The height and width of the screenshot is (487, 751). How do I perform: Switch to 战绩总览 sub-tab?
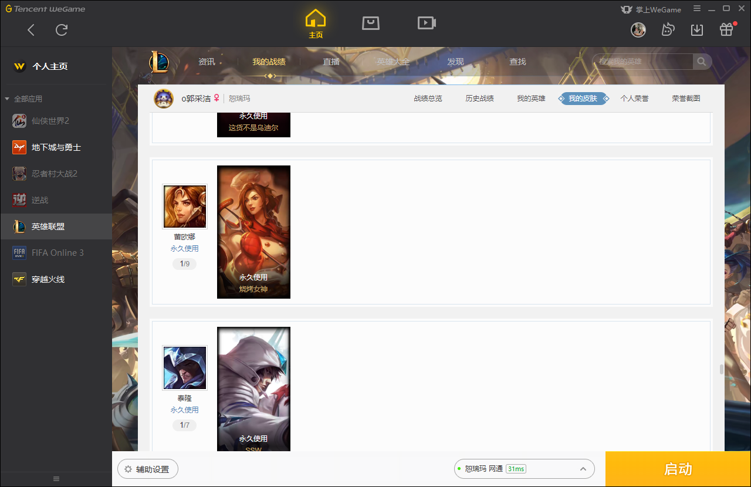(428, 99)
